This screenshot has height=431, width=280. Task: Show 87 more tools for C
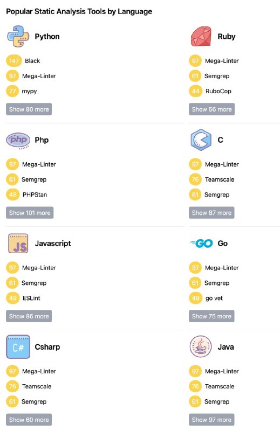(x=211, y=213)
